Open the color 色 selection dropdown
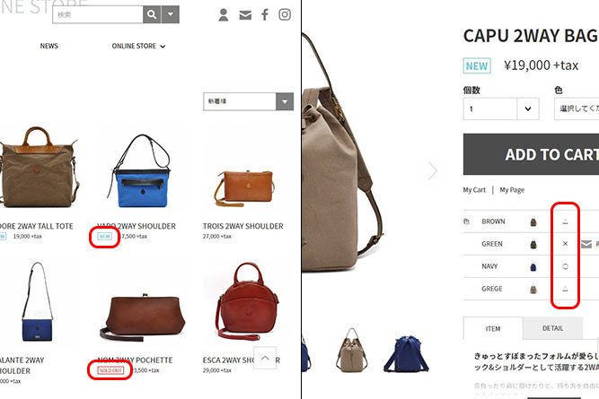599x399 pixels. [x=577, y=108]
